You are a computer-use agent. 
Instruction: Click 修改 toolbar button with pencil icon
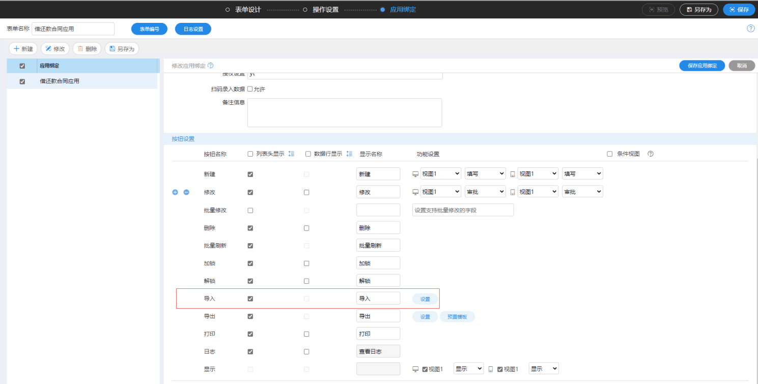(x=55, y=49)
